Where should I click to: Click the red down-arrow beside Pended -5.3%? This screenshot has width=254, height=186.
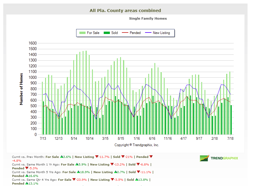[x=27, y=168]
